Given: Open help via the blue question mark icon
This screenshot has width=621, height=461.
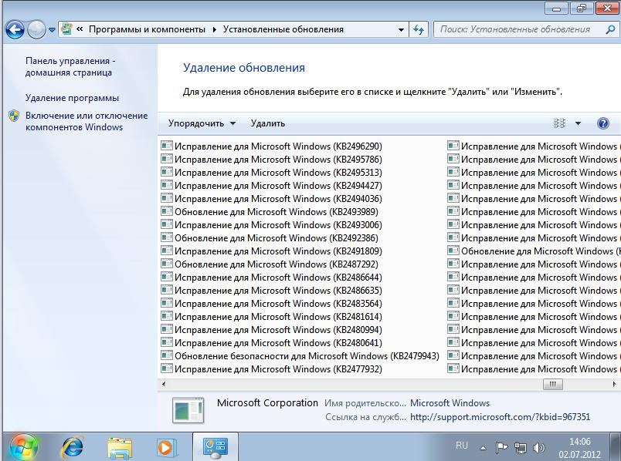Looking at the screenshot, I should pos(603,123).
